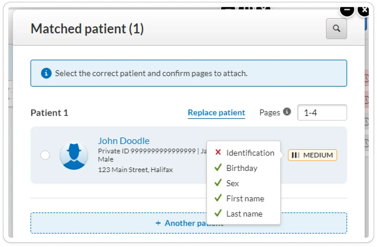
Task: Click the green checkmark beside Last name
Action: coord(218,213)
